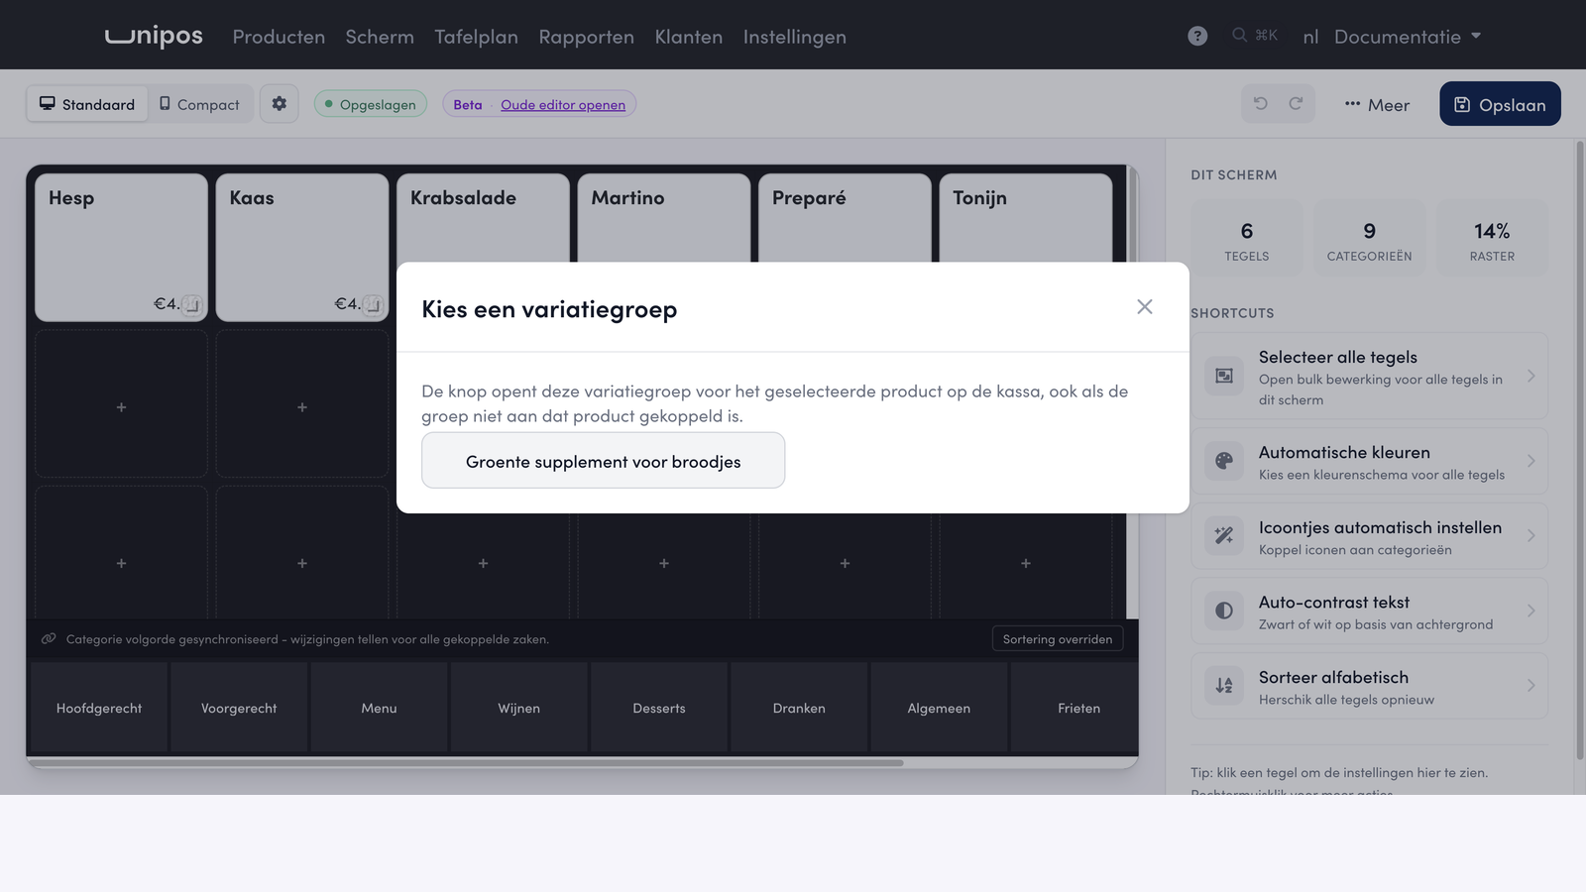Switch to Compact view mode
The height and width of the screenshot is (892, 1586).
click(x=199, y=104)
